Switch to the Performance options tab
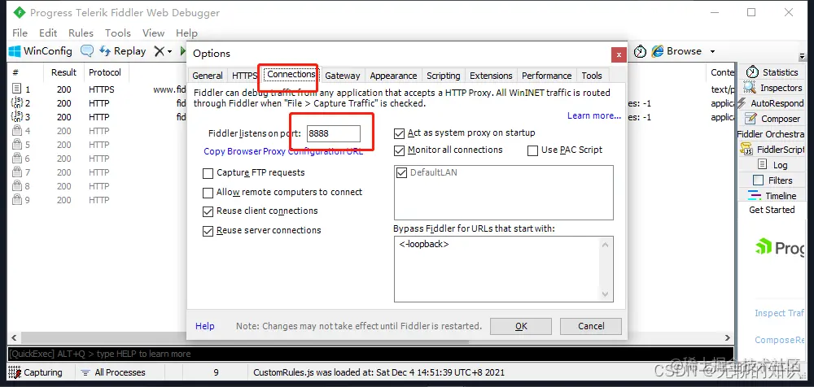The width and height of the screenshot is (814, 387). coord(547,76)
